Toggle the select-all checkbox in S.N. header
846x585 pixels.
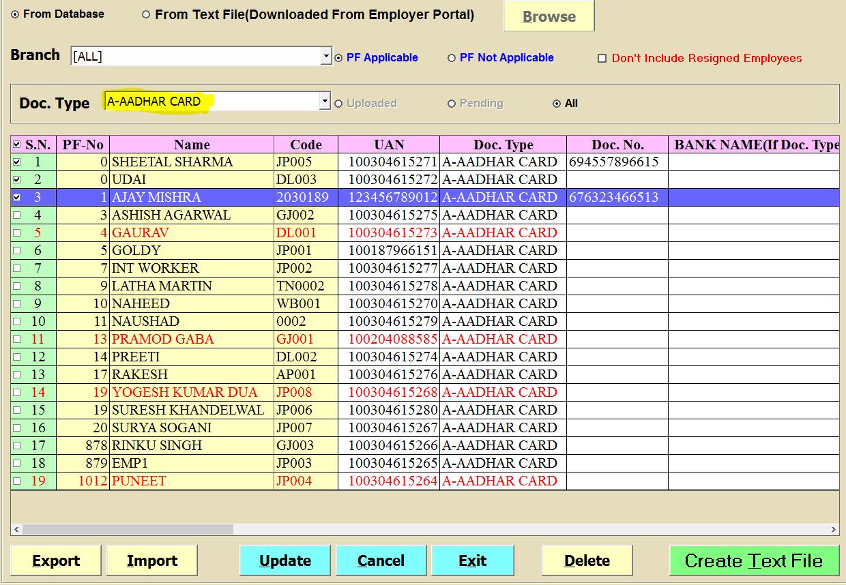[17, 145]
